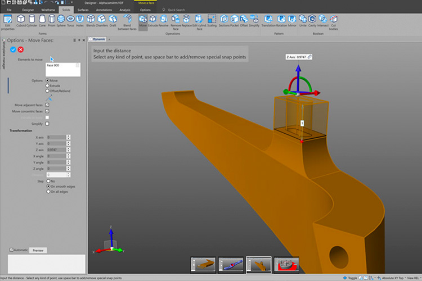Select the Offset/Reblend radio option
422x281 pixels.
click(47, 90)
